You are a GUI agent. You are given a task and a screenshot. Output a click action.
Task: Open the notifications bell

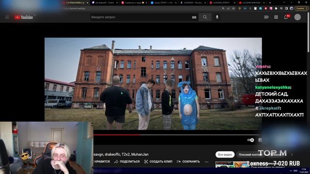(286, 17)
